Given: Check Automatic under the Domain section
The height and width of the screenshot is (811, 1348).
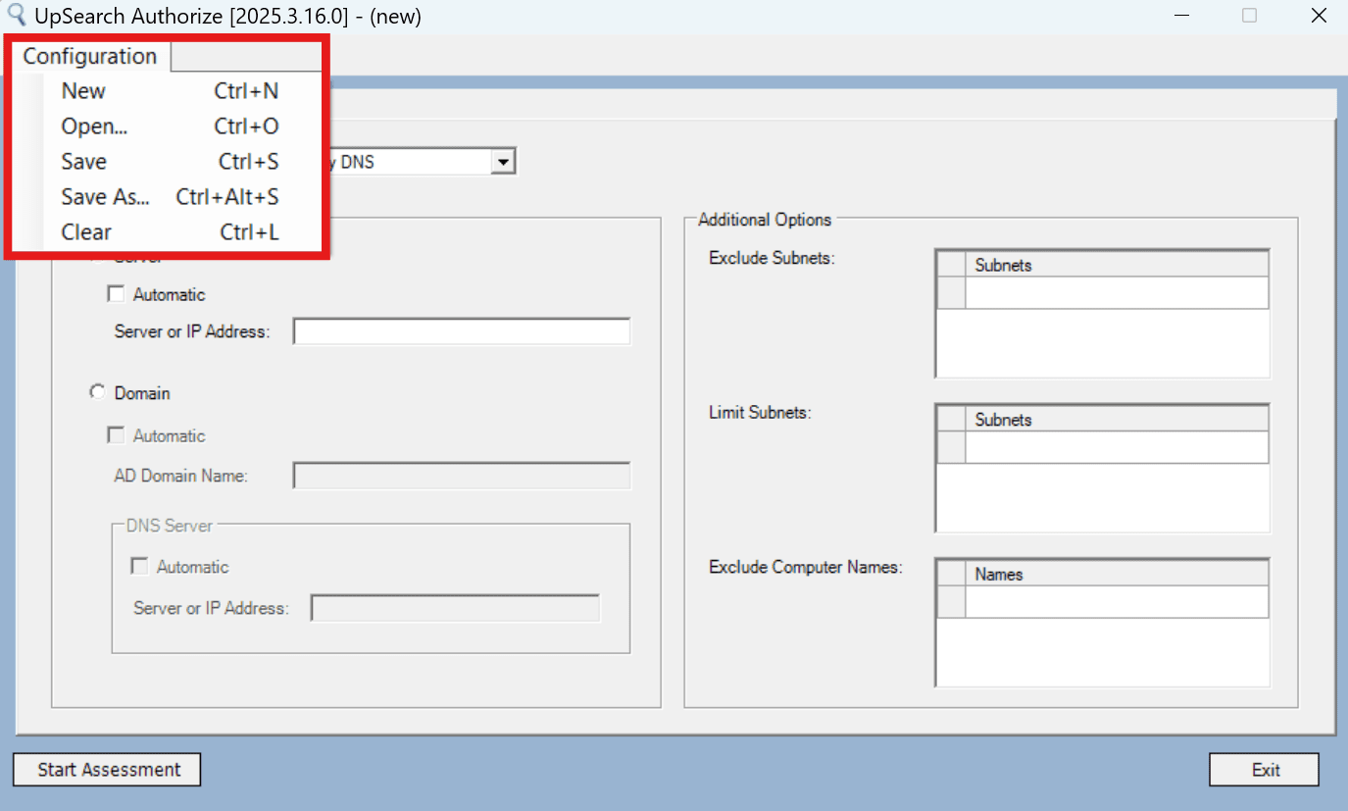Looking at the screenshot, I should [x=116, y=434].
